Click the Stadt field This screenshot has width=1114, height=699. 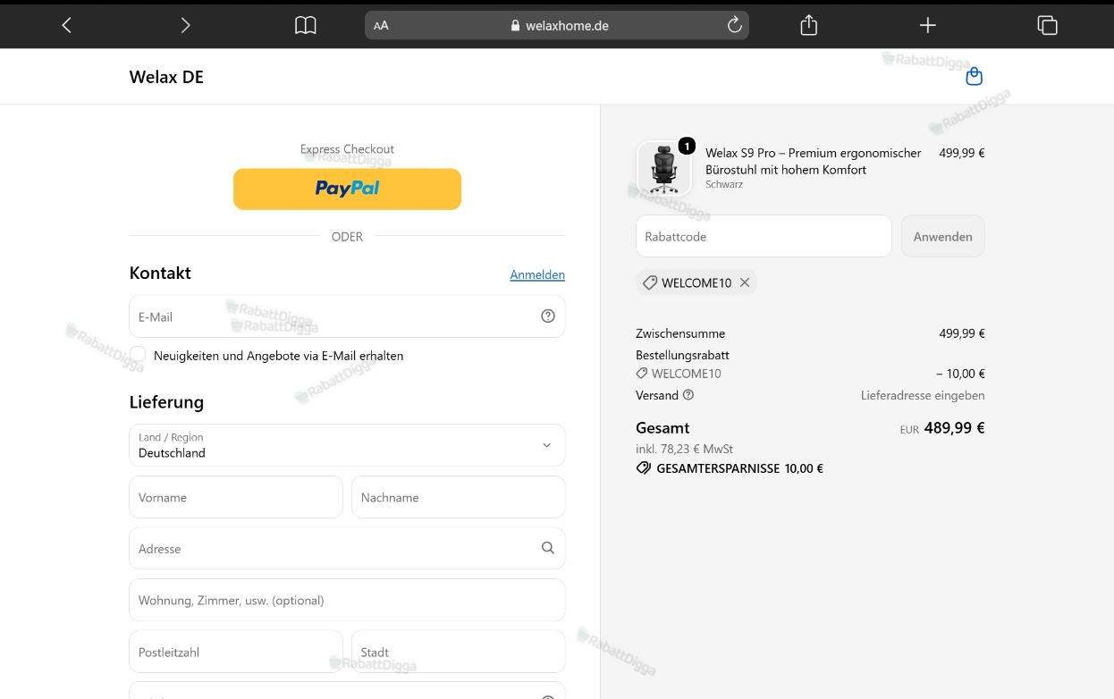coord(458,652)
